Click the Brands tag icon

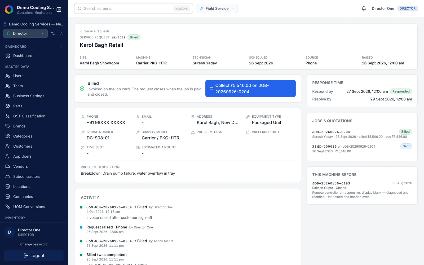tap(8, 126)
